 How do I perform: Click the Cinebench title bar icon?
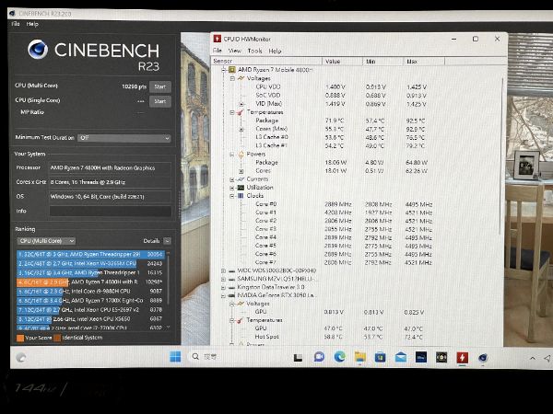click(x=13, y=14)
